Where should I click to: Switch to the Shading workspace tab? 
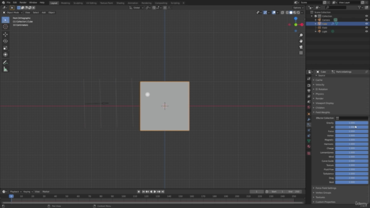click(x=120, y=3)
